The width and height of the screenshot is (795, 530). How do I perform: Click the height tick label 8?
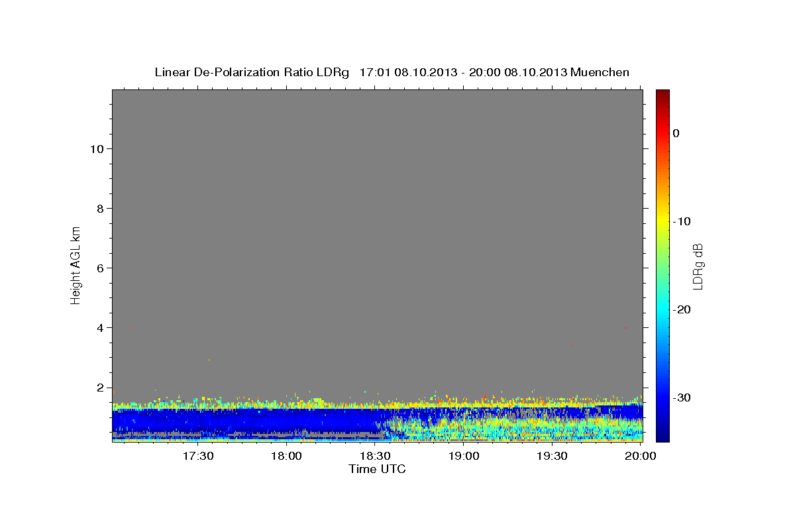pyautogui.click(x=99, y=208)
